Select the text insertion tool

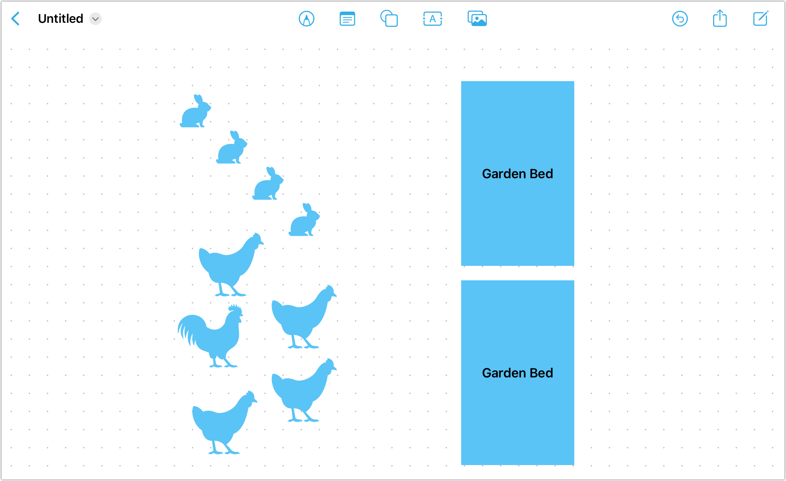coord(432,18)
